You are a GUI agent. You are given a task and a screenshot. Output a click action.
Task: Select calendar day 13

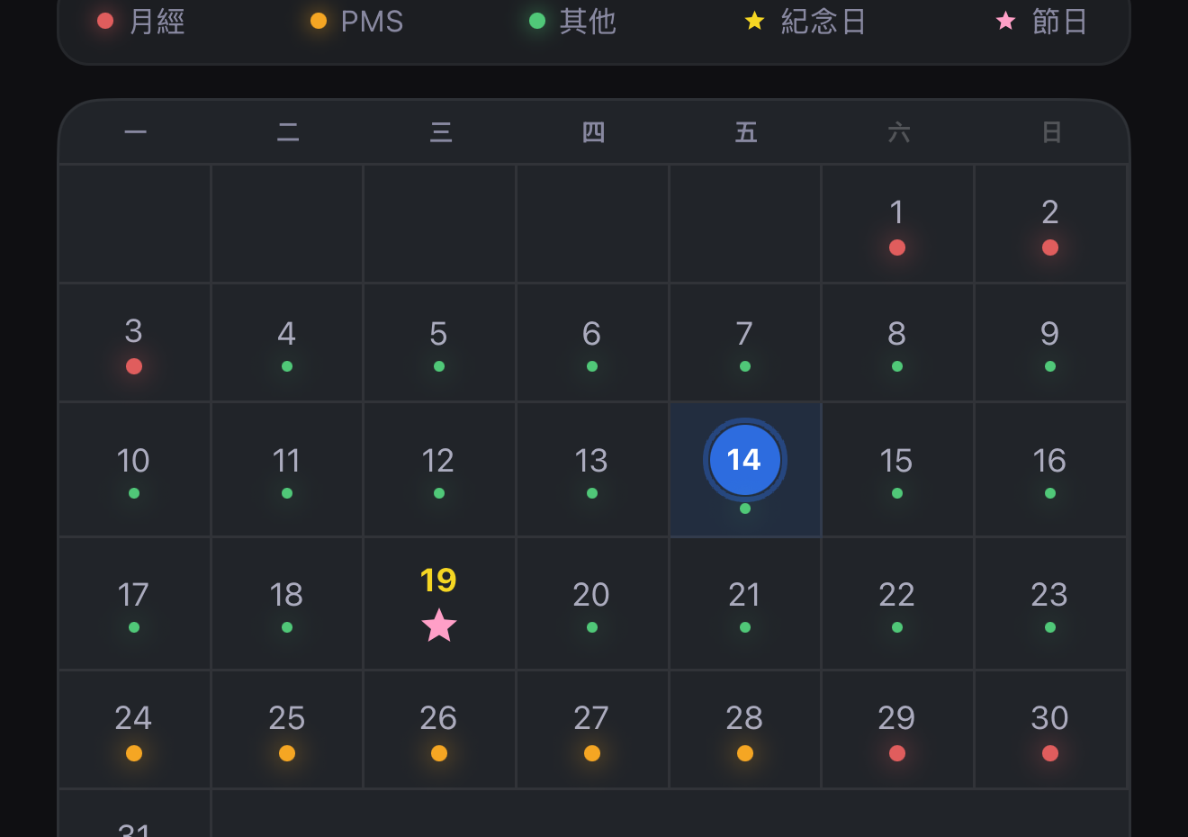pos(592,469)
